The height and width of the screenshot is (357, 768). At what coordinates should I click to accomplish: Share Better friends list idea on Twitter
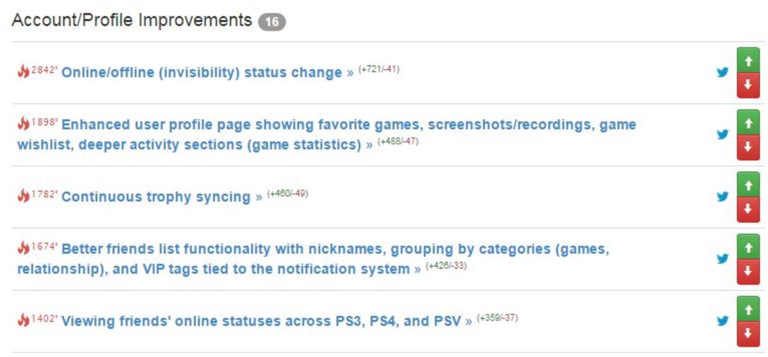click(x=723, y=258)
